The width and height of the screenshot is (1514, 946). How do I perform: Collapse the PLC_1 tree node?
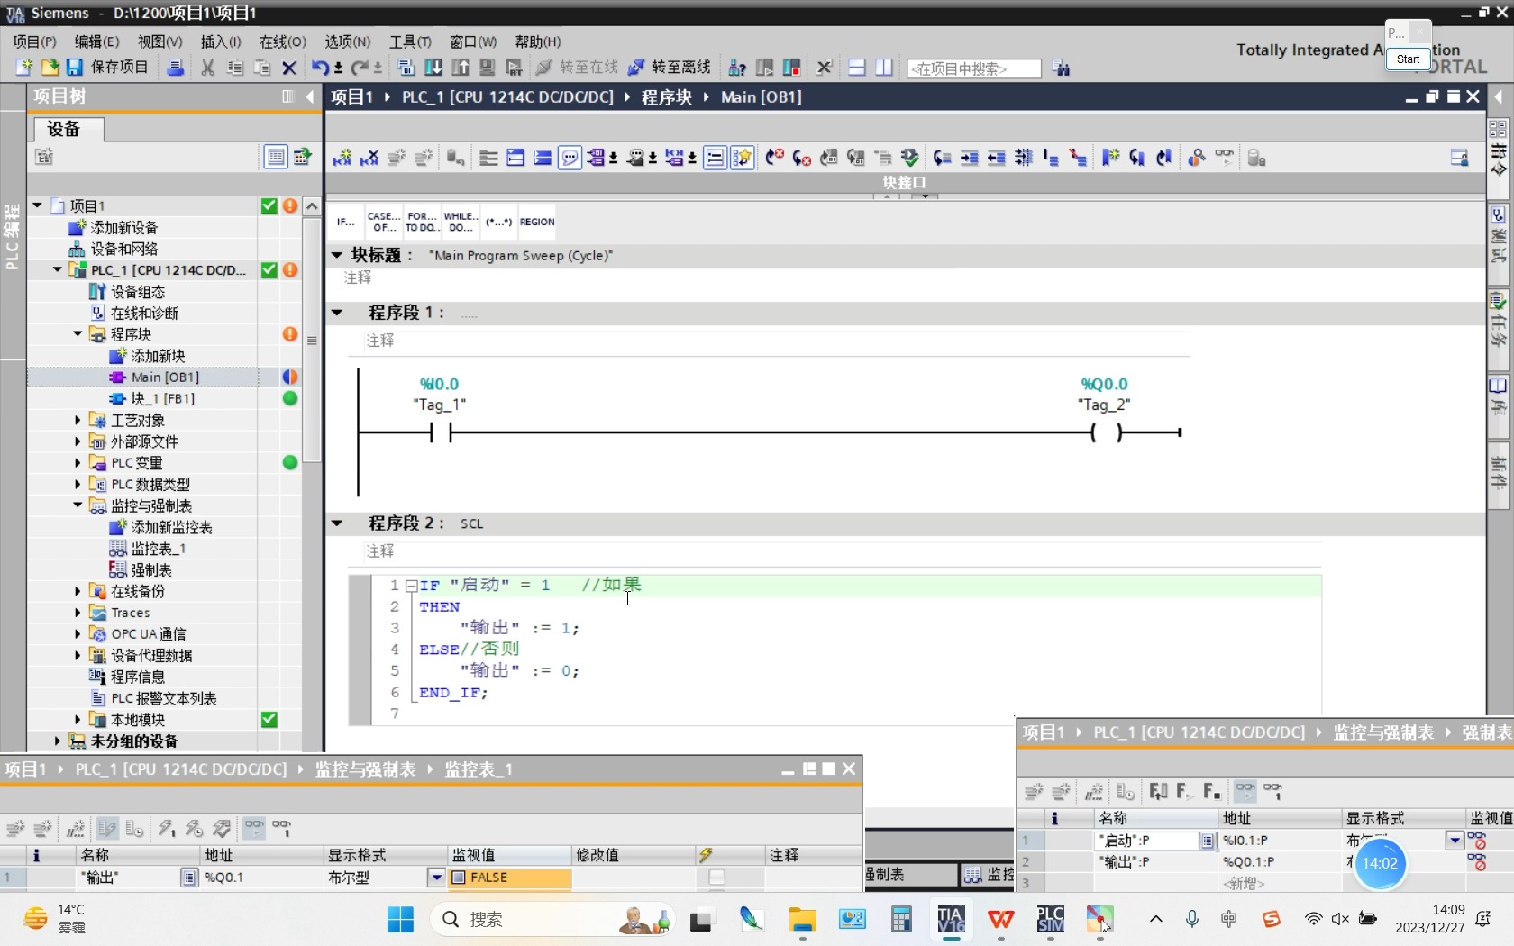tap(58, 269)
